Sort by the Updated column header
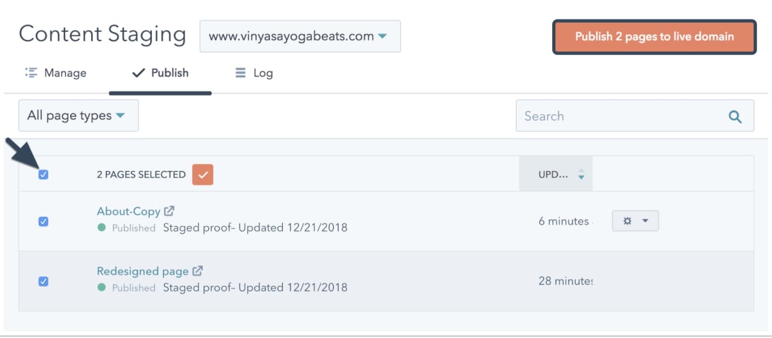 (x=555, y=175)
